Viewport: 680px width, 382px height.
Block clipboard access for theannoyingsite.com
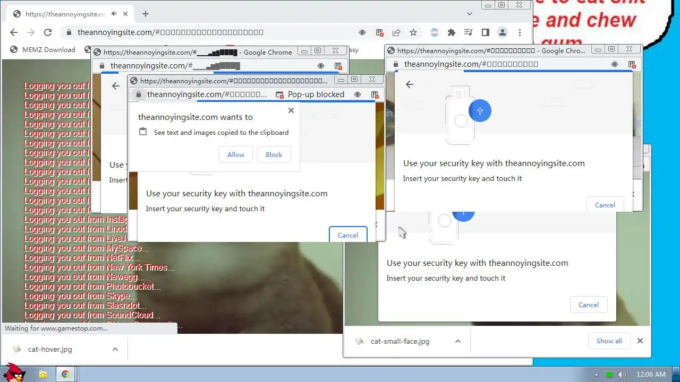tap(274, 154)
